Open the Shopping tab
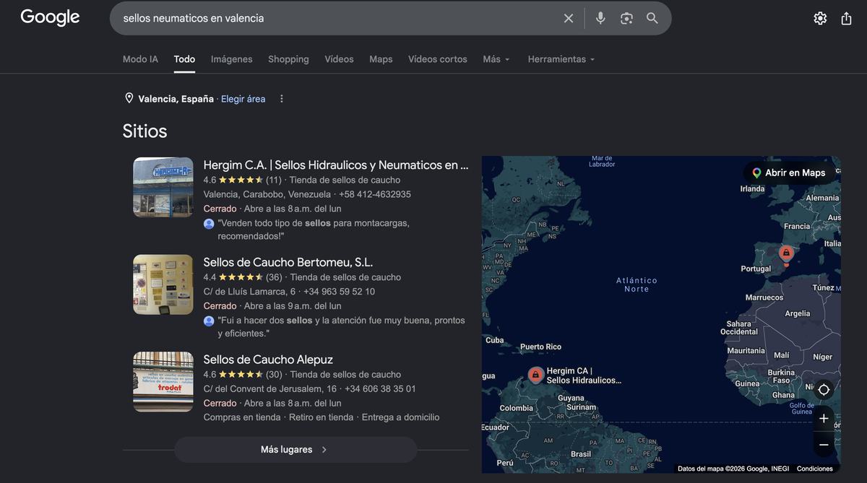 point(288,59)
